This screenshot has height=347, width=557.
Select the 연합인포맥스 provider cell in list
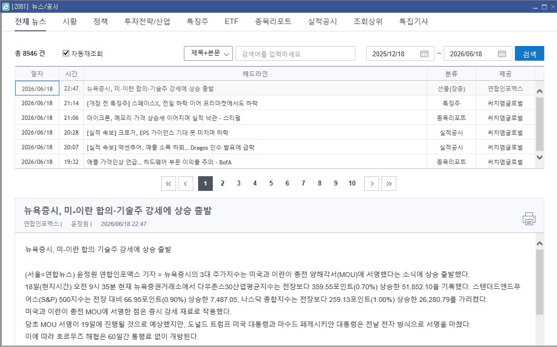pos(505,89)
